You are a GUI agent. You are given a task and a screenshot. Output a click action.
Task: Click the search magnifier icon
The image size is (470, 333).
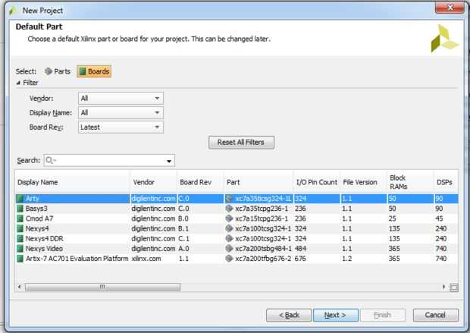[x=49, y=160]
